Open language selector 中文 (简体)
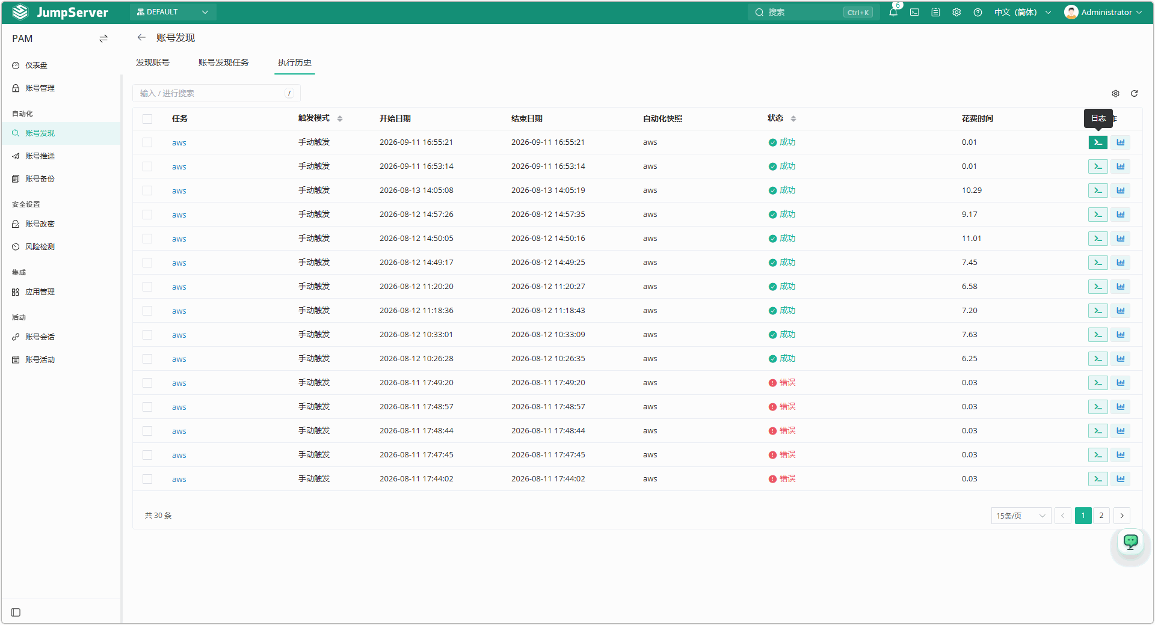This screenshot has height=625, width=1155. point(1022,12)
